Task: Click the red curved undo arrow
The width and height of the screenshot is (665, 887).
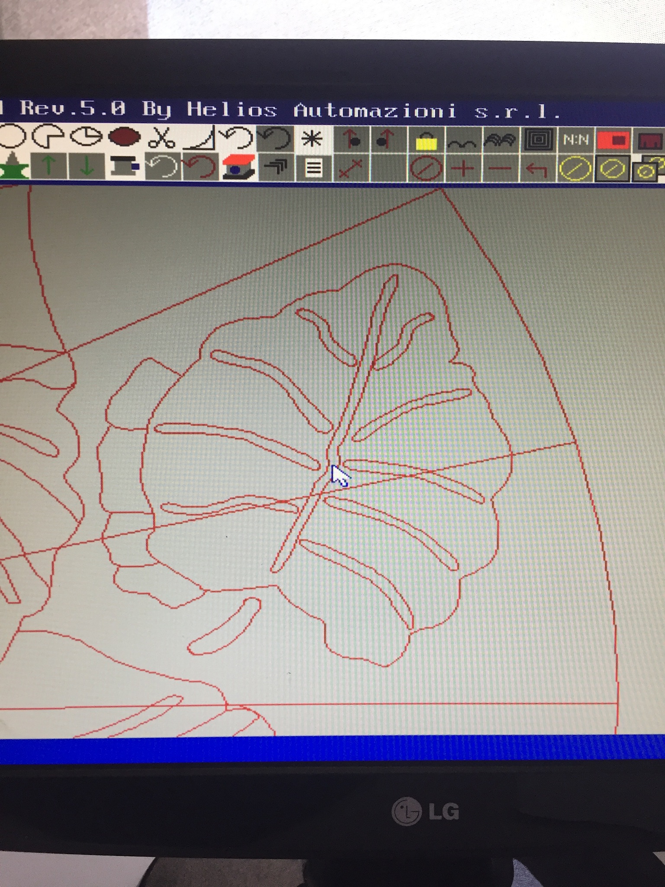Action: (x=200, y=167)
